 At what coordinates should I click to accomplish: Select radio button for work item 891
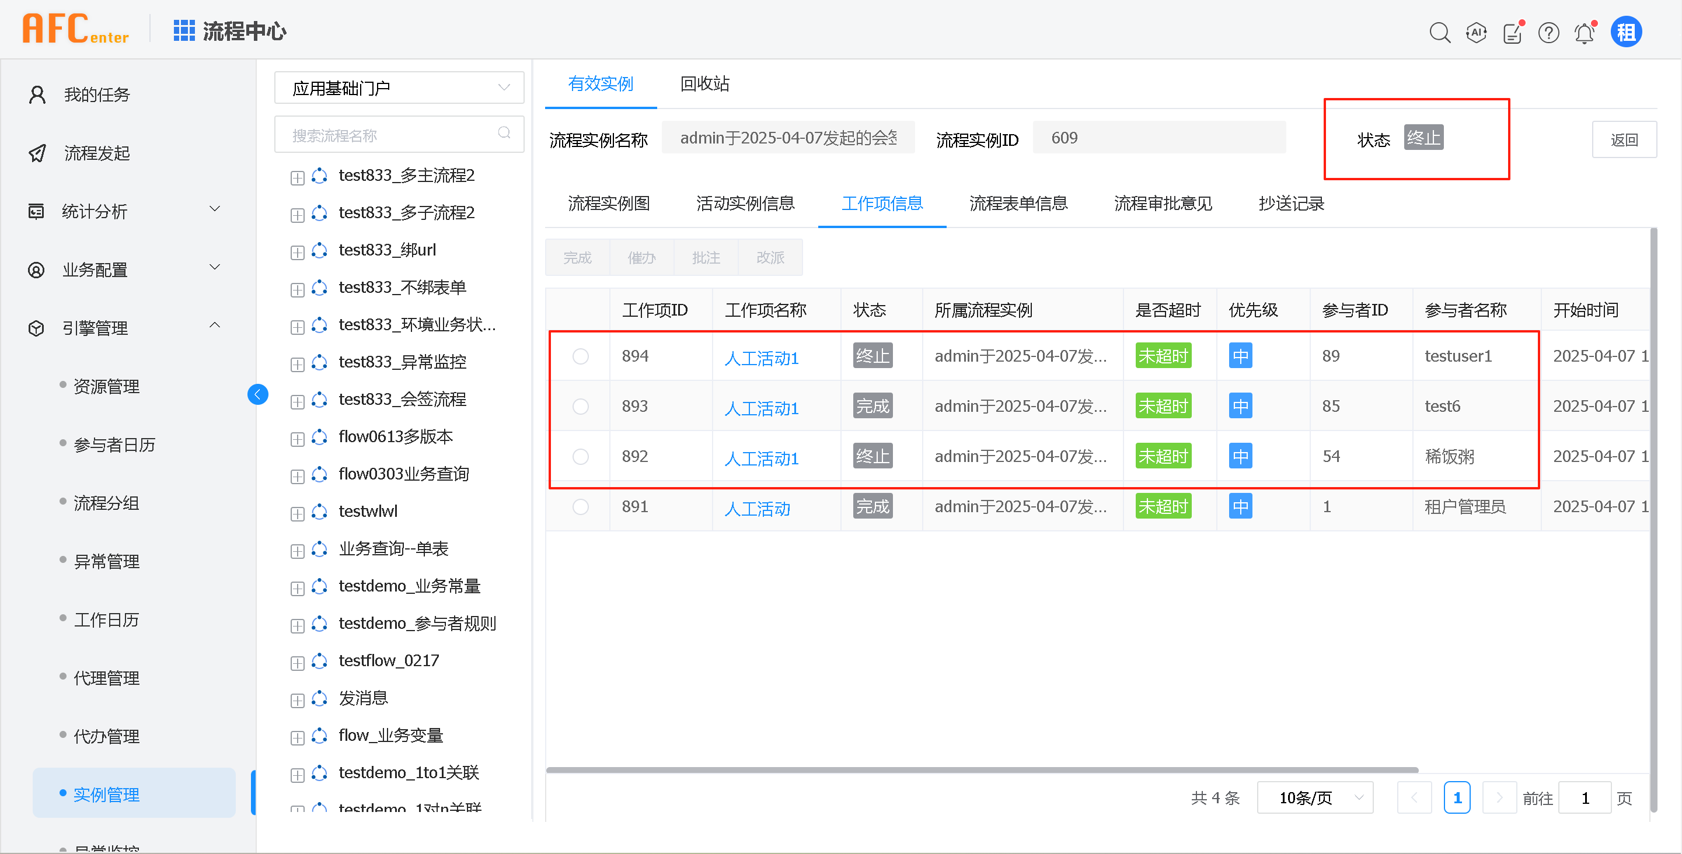[580, 507]
